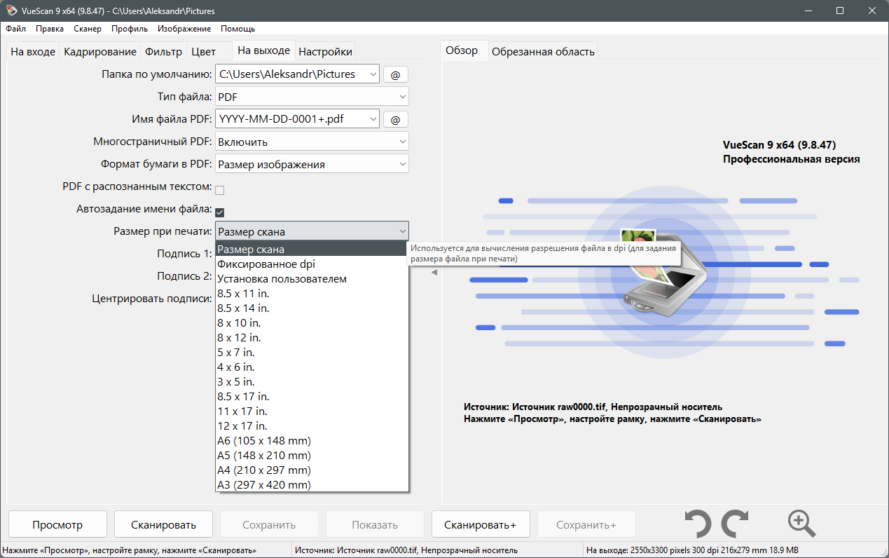Click the VueScan app icon in title bar
Screen dimensions: 889x558
pyautogui.click(x=11, y=11)
